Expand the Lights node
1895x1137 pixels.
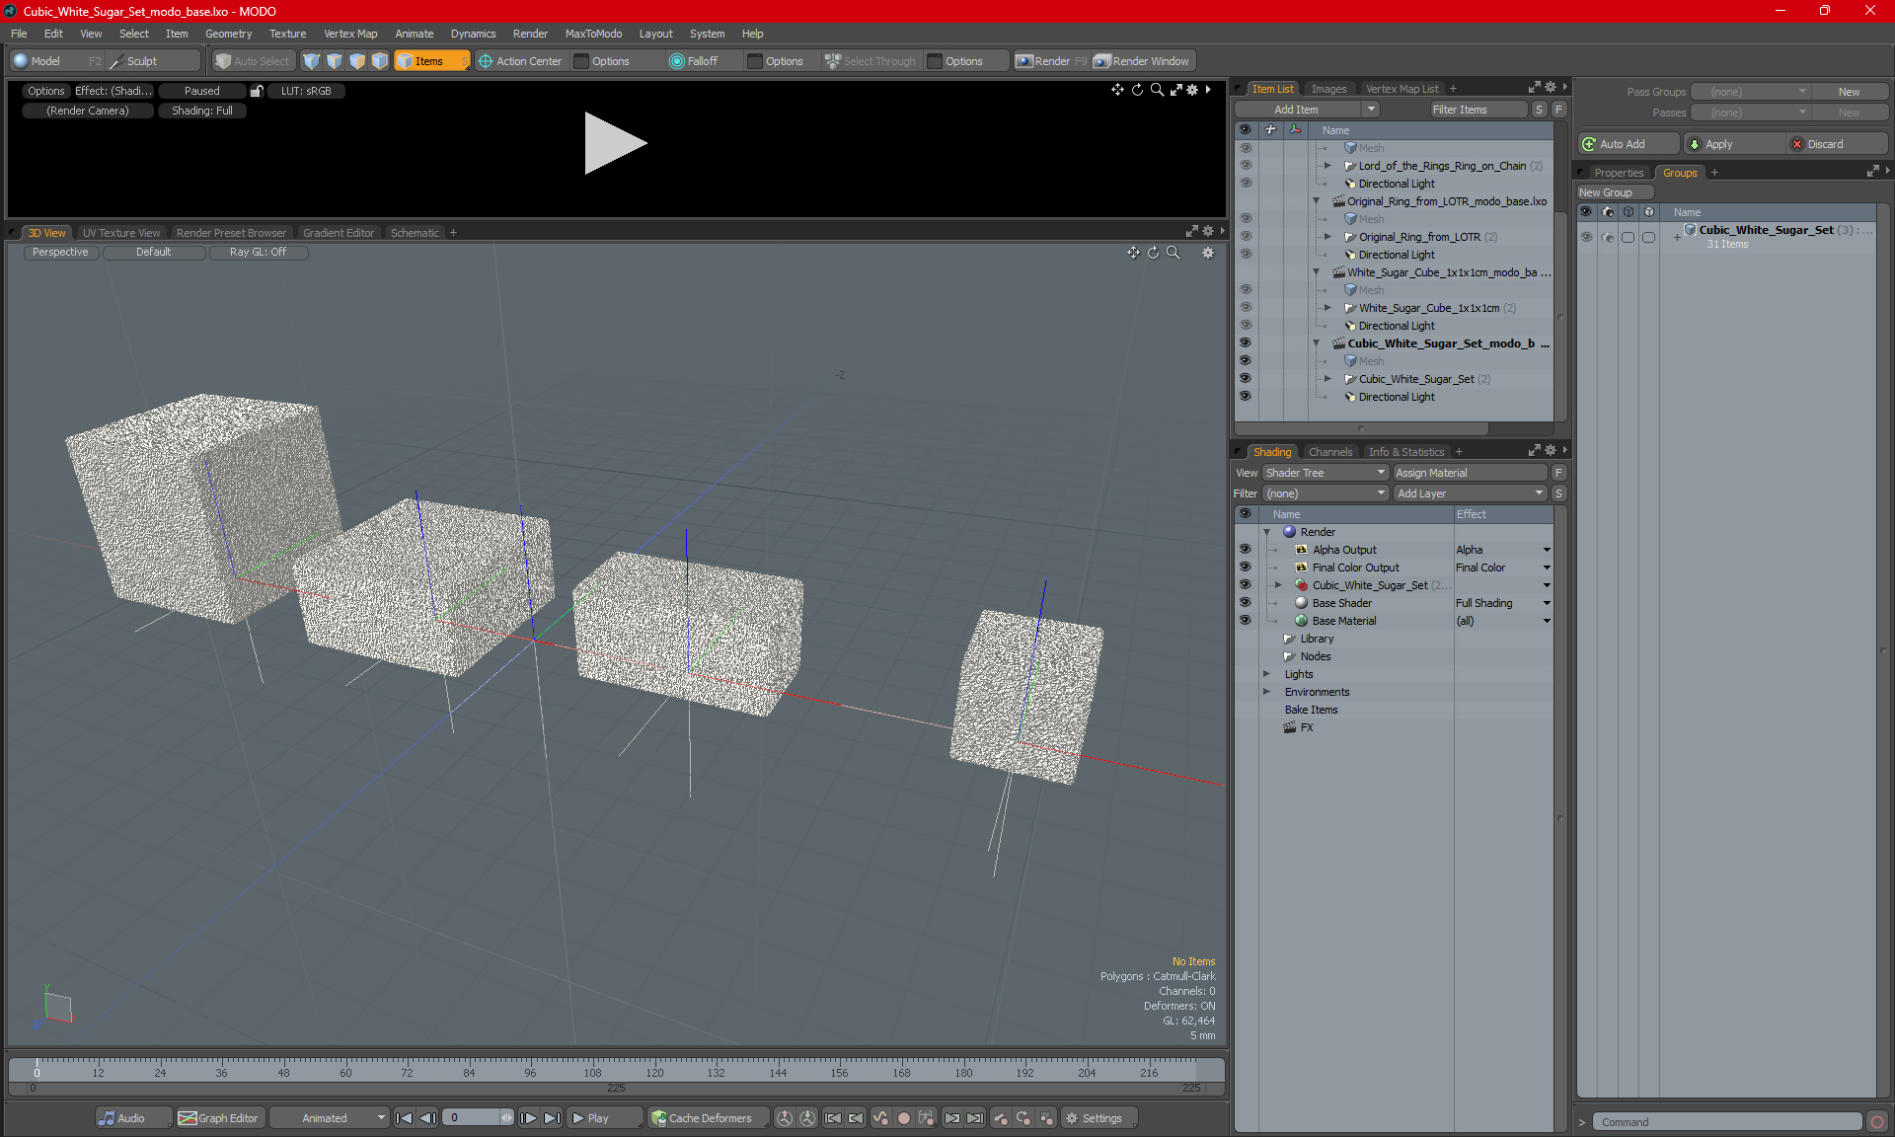coord(1267,674)
